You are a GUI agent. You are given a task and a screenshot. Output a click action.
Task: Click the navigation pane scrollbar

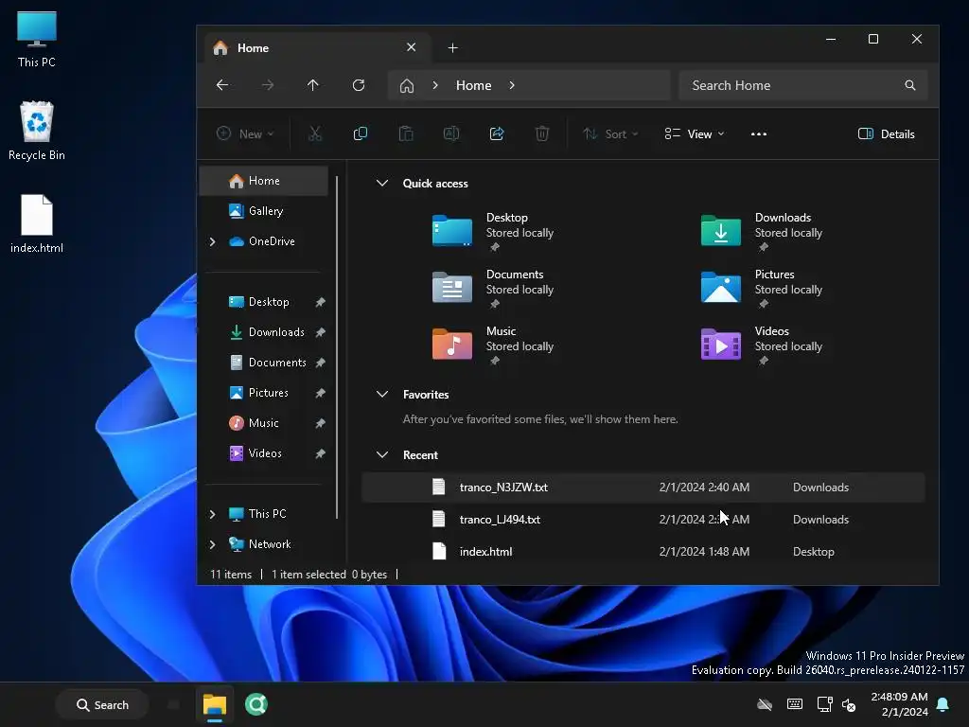(337, 347)
